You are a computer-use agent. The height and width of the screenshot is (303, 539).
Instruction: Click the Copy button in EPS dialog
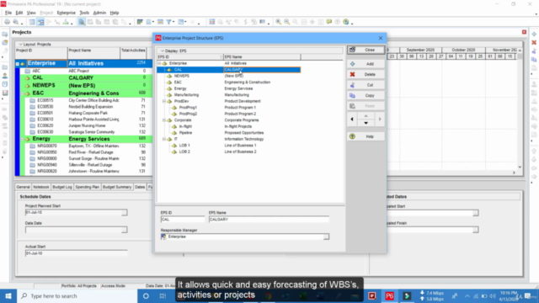click(366, 96)
